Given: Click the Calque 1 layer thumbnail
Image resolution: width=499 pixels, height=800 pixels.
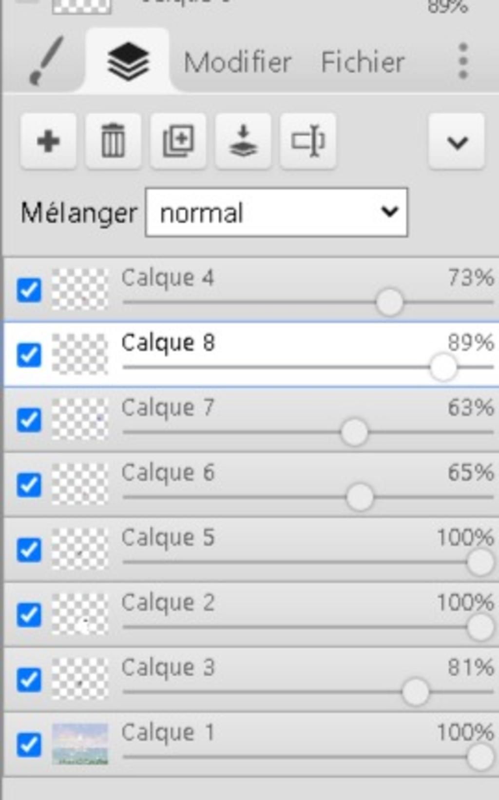Looking at the screenshot, I should click(x=80, y=744).
